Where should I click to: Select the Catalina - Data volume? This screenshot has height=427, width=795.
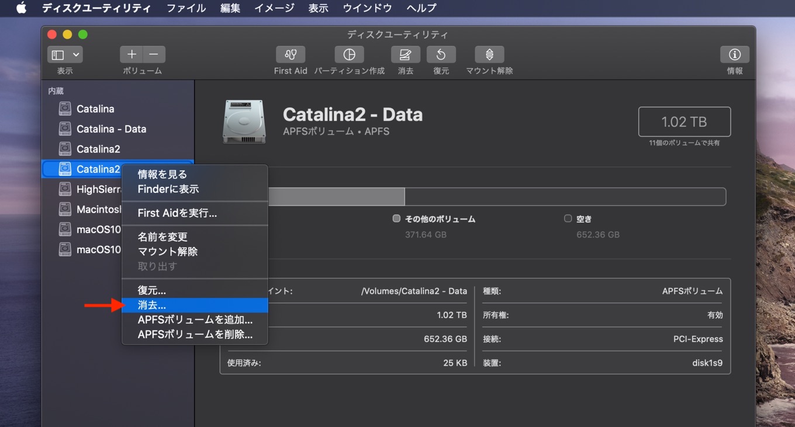click(x=117, y=129)
